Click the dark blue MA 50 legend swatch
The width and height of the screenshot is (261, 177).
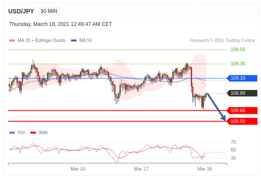pos(74,40)
